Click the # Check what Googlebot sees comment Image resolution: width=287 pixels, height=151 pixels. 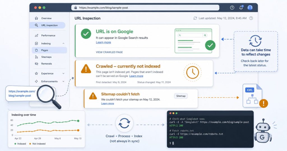tap(187, 119)
